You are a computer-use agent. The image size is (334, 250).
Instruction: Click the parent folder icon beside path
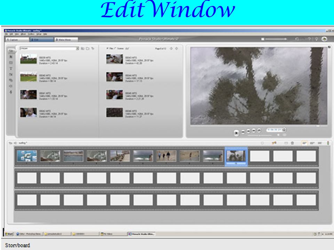pos(83,49)
